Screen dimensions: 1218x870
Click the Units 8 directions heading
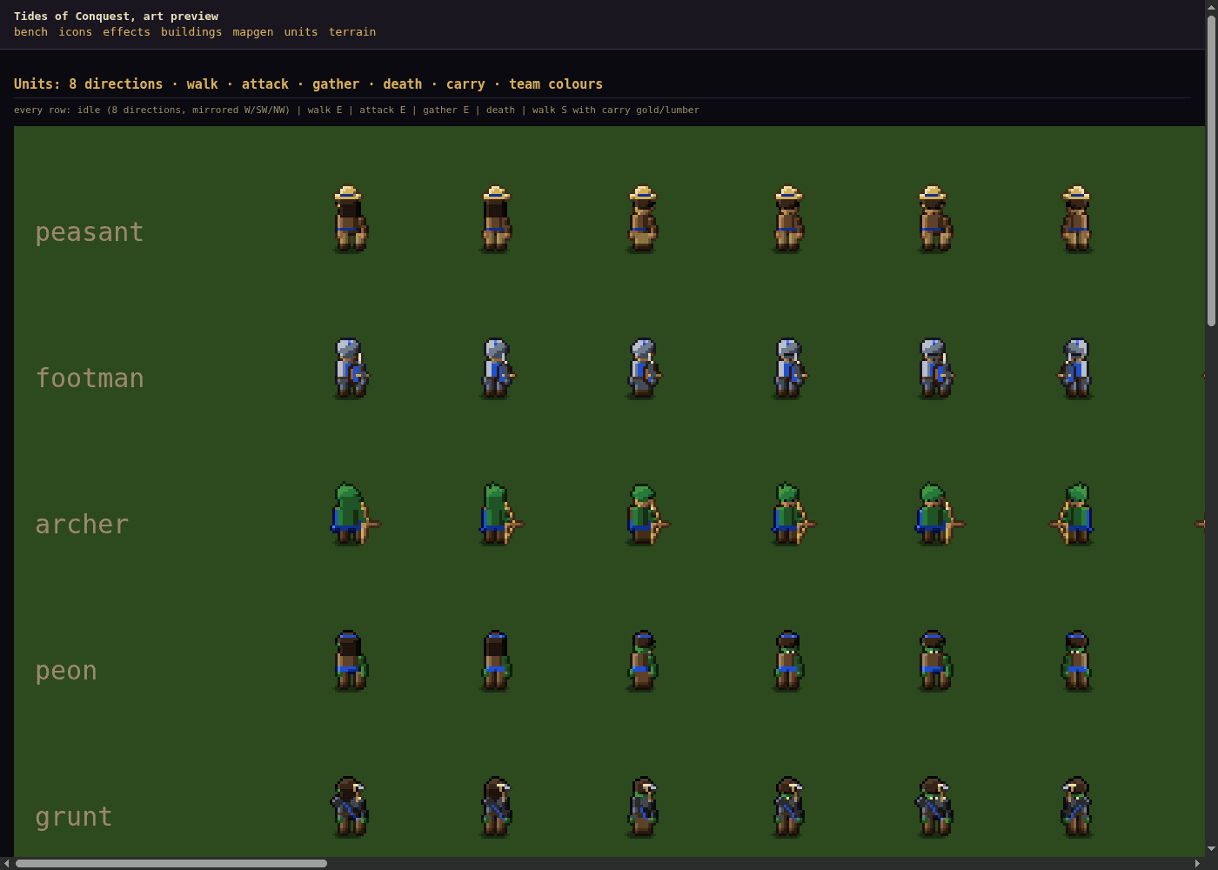(308, 84)
